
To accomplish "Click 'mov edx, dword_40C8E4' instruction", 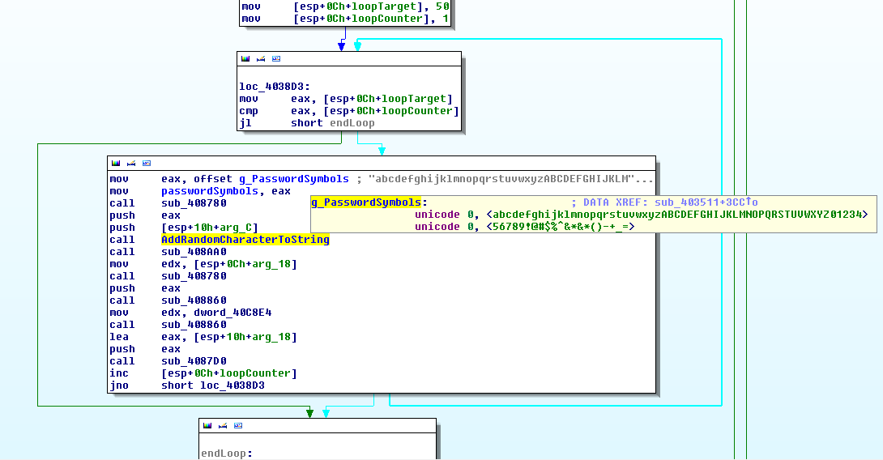I will pyautogui.click(x=190, y=313).
